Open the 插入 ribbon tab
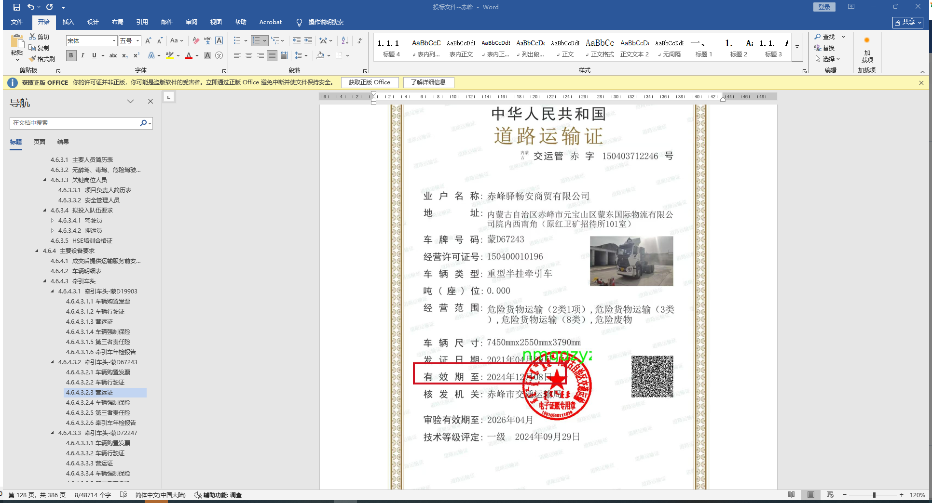This screenshot has height=503, width=932. pos(68,22)
